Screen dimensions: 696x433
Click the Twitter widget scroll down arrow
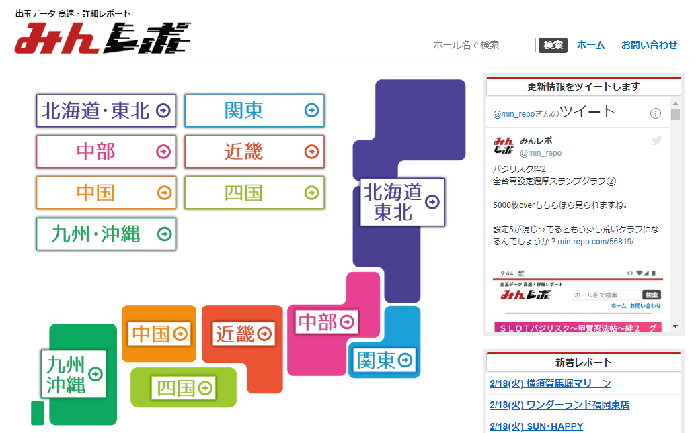(676, 326)
